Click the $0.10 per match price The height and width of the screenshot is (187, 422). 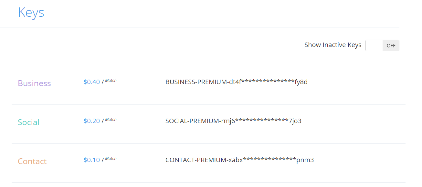[91, 160]
